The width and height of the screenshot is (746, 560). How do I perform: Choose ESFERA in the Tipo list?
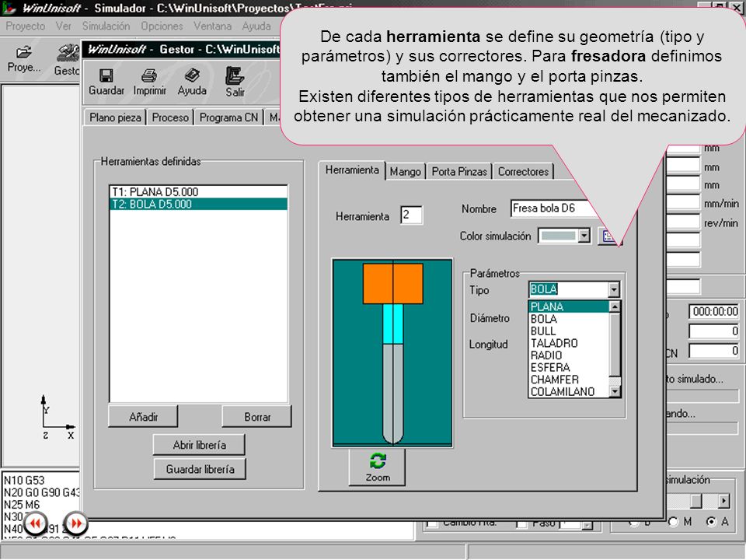pos(569,368)
